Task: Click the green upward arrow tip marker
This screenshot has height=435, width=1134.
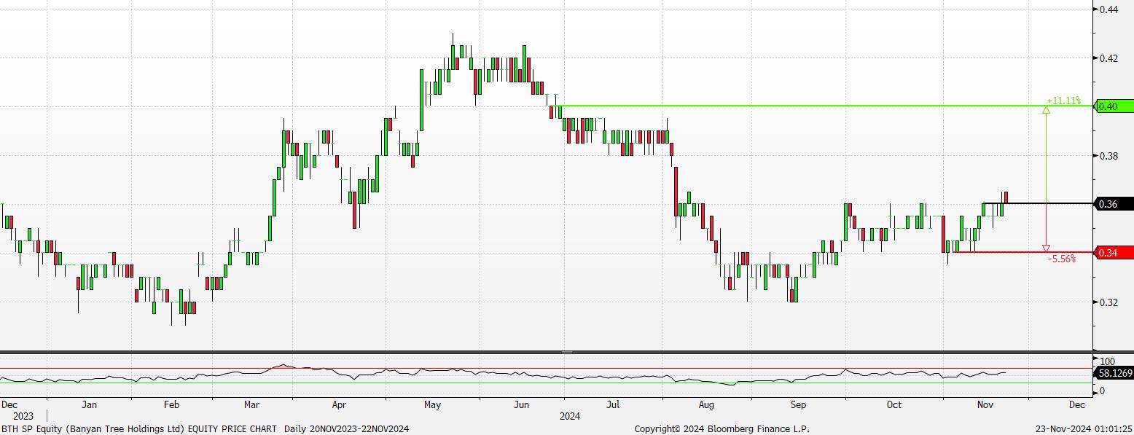Action: coord(1047,110)
